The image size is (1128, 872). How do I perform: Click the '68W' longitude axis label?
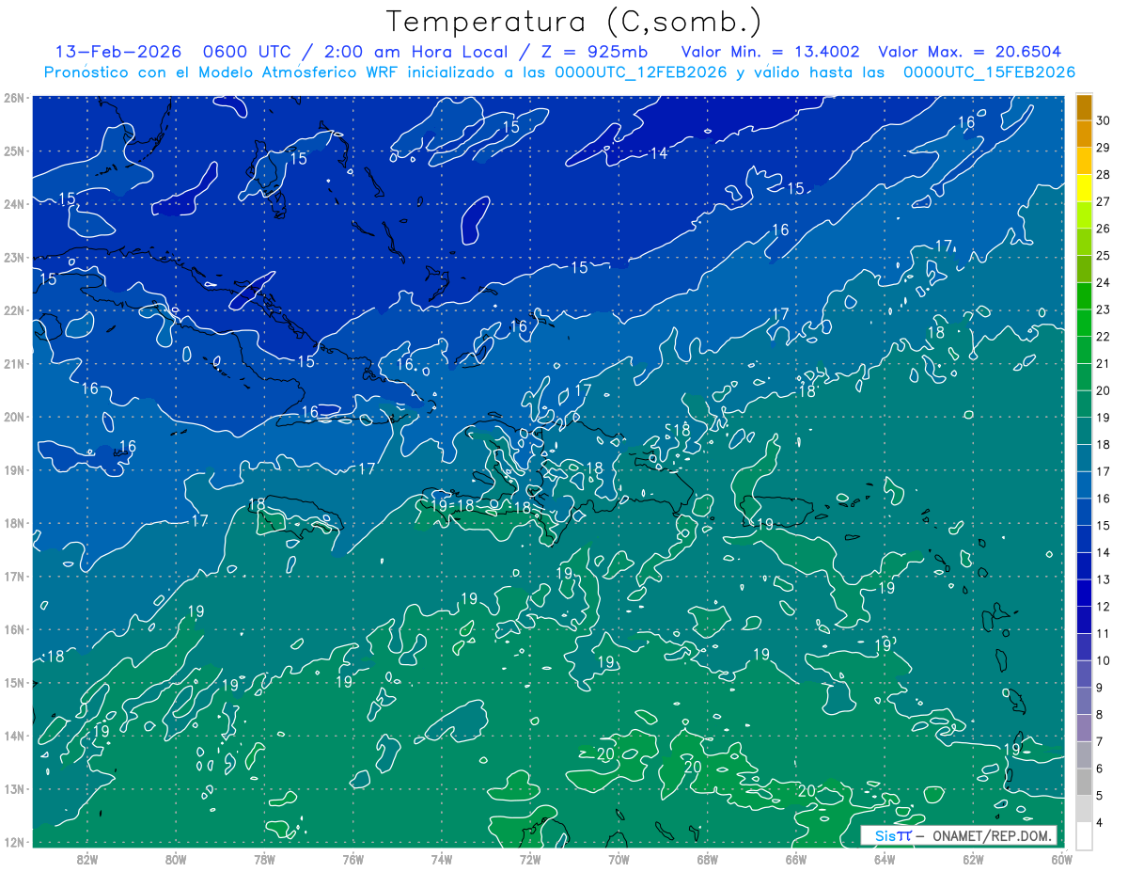[708, 859]
